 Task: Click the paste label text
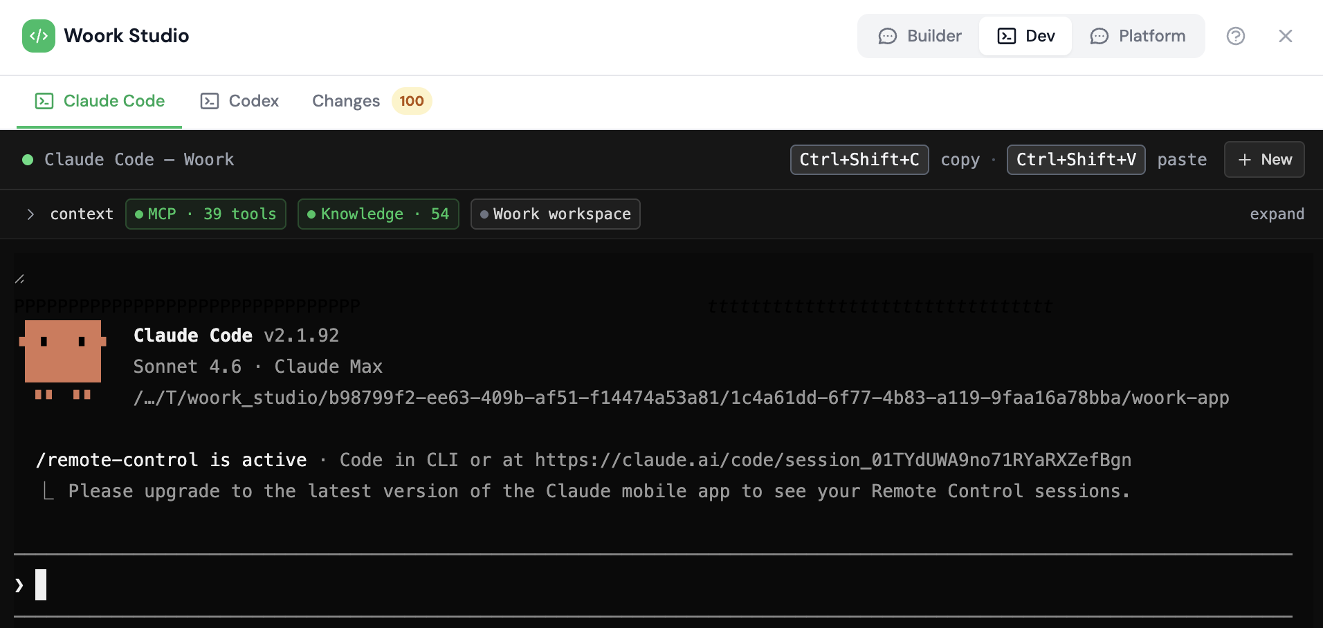pos(1183,160)
